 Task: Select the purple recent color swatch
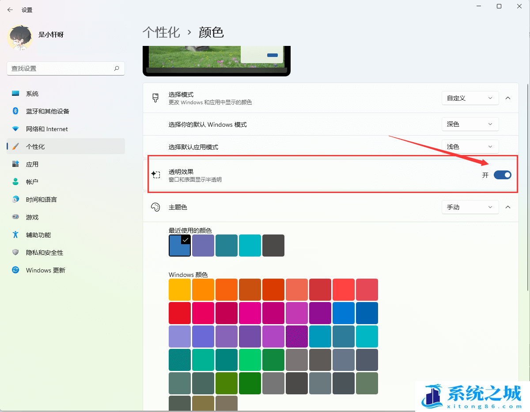[x=203, y=246]
